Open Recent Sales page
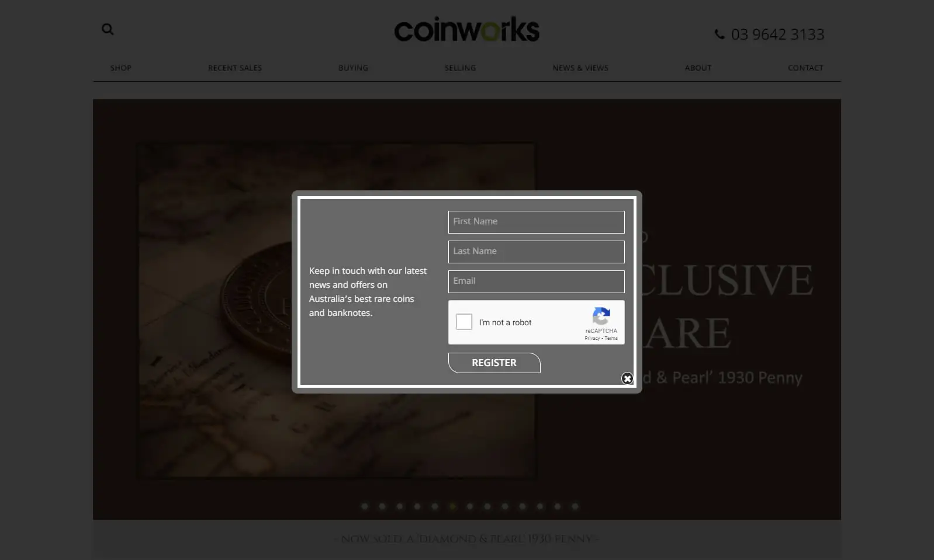This screenshot has height=560, width=934. click(x=235, y=68)
